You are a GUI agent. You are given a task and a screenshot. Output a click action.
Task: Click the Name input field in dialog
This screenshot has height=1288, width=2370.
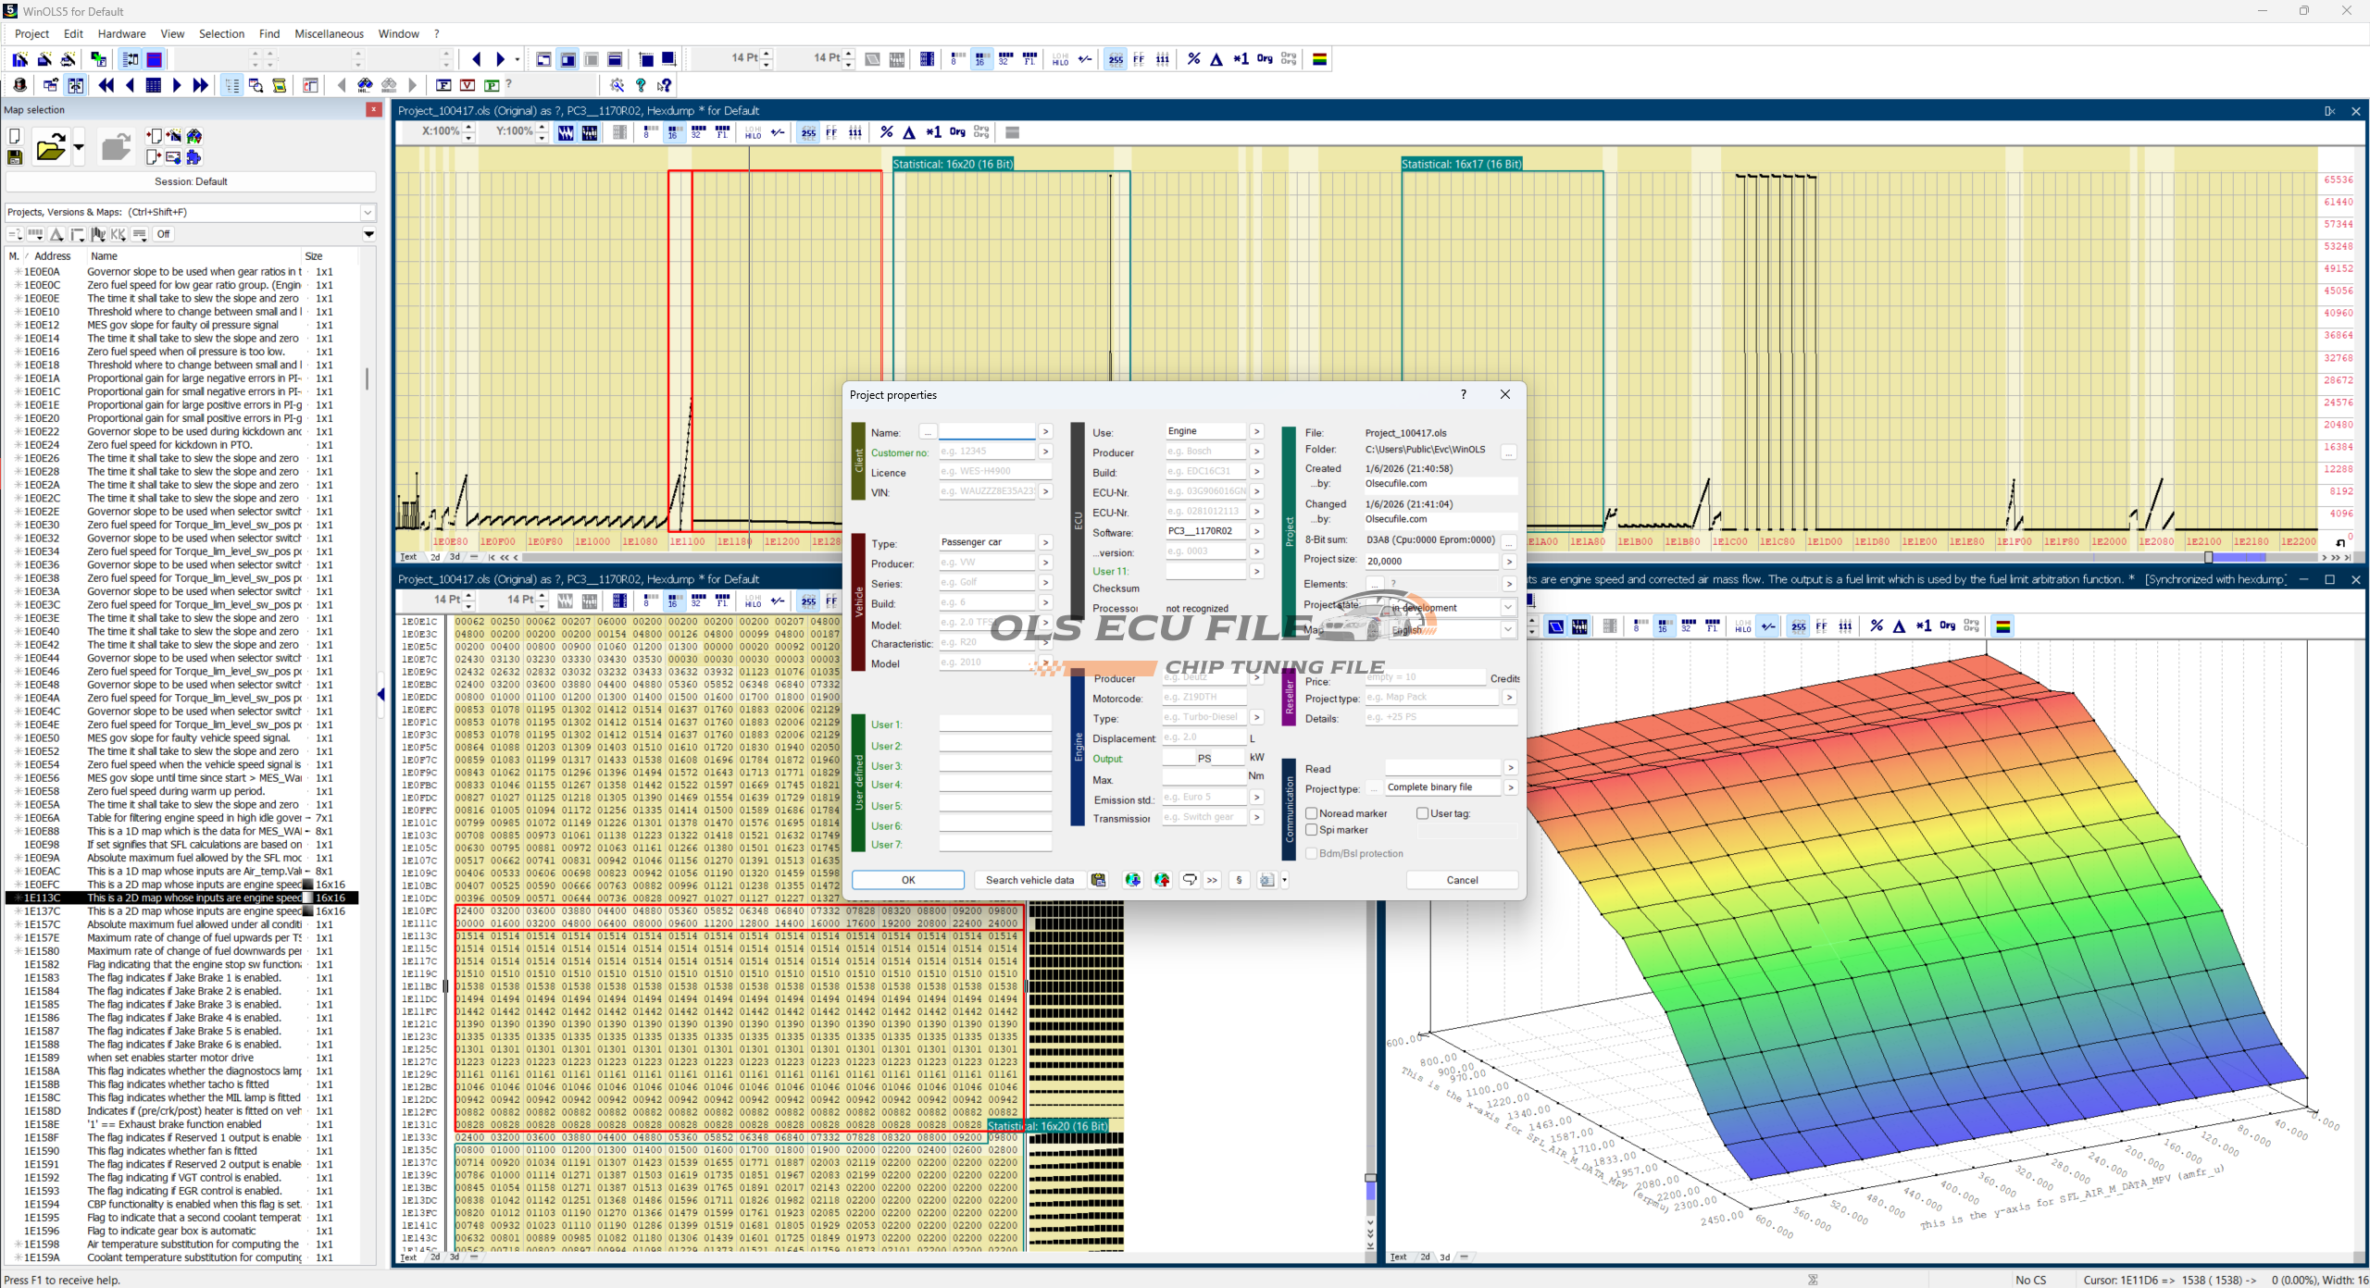987,432
